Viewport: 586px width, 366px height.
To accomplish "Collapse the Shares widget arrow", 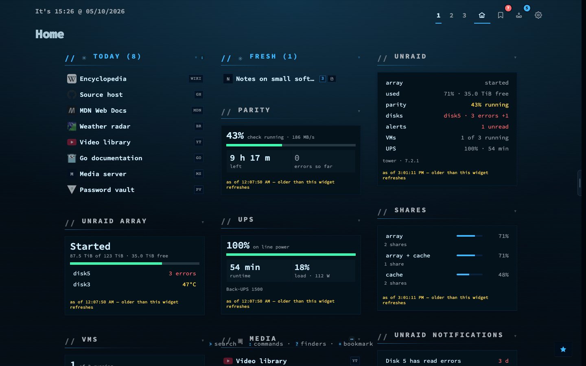I will tap(515, 211).
